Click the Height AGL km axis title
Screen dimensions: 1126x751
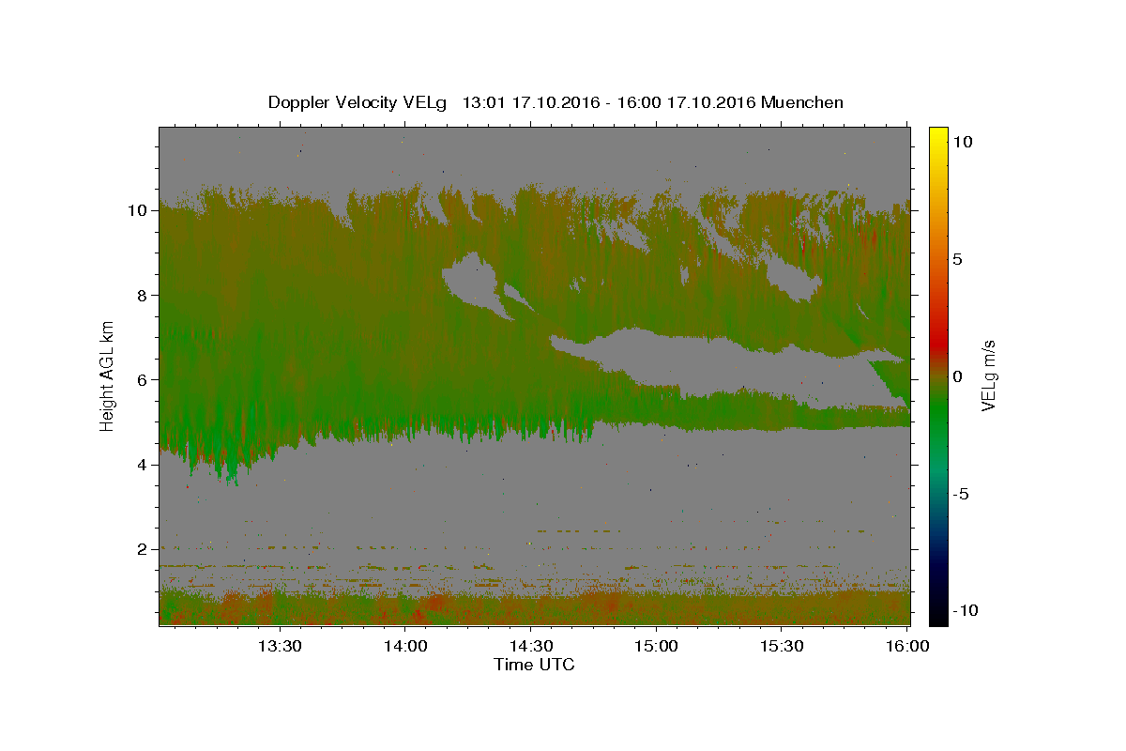(107, 375)
